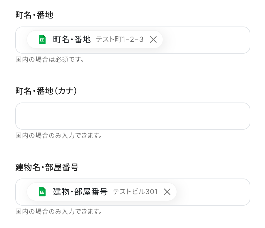Click the 国内の場合は必須です helper text

[50, 60]
